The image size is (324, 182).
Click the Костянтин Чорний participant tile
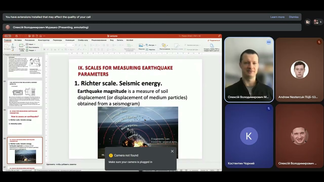pos(249,136)
